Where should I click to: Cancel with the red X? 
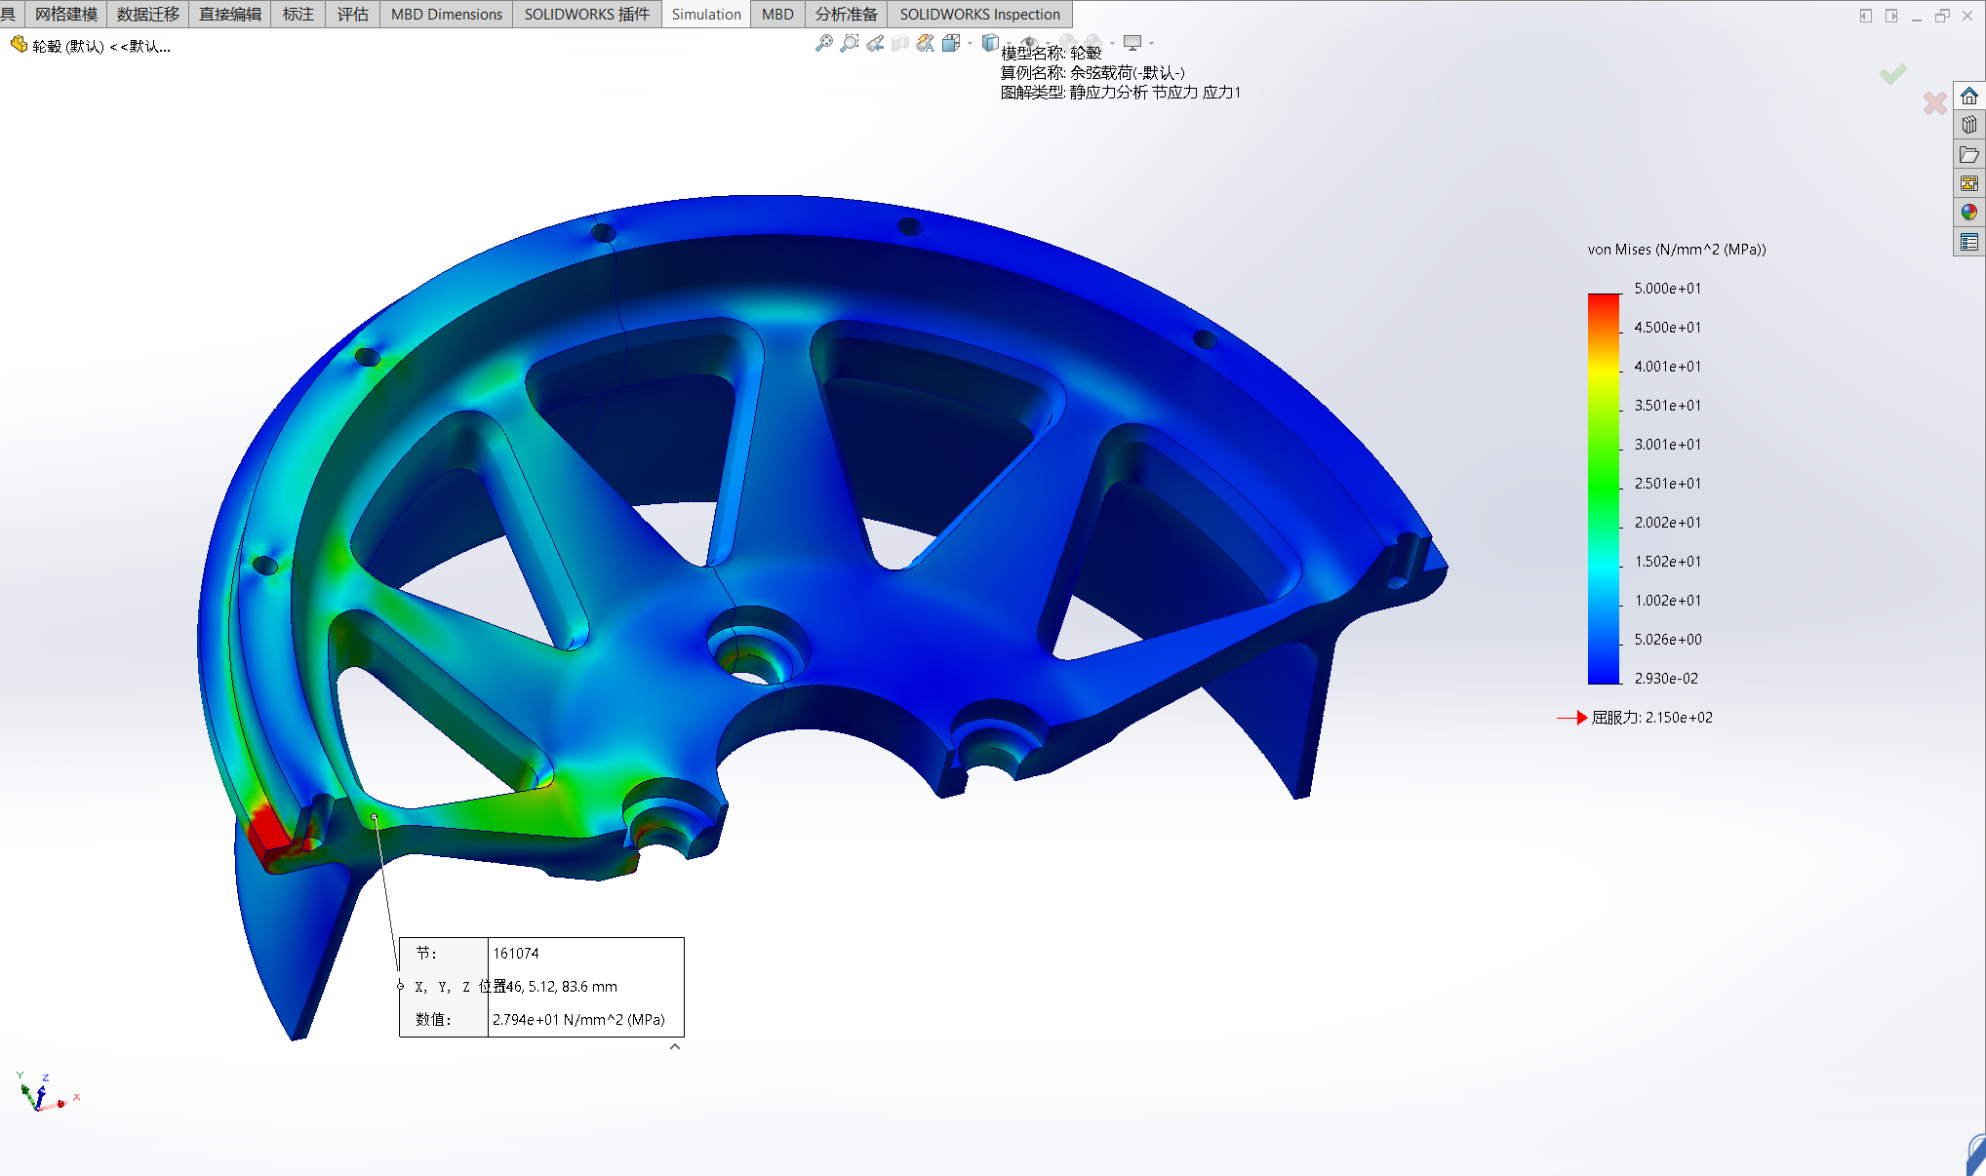pyautogui.click(x=1935, y=102)
